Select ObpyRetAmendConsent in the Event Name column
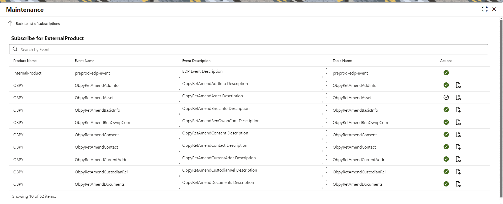The height and width of the screenshot is (204, 503). (x=97, y=135)
